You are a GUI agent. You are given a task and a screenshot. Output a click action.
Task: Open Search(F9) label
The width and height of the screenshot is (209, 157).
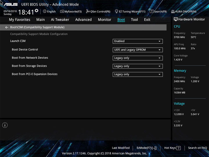click(160, 12)
